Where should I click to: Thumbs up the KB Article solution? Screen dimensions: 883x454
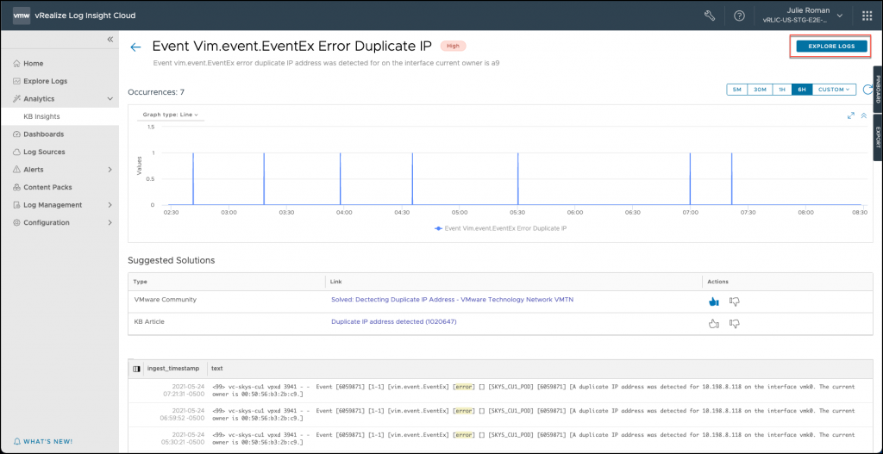(713, 323)
